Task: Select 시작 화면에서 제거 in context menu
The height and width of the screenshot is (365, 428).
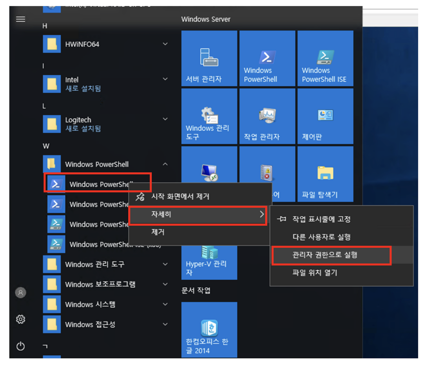Action: (200, 196)
